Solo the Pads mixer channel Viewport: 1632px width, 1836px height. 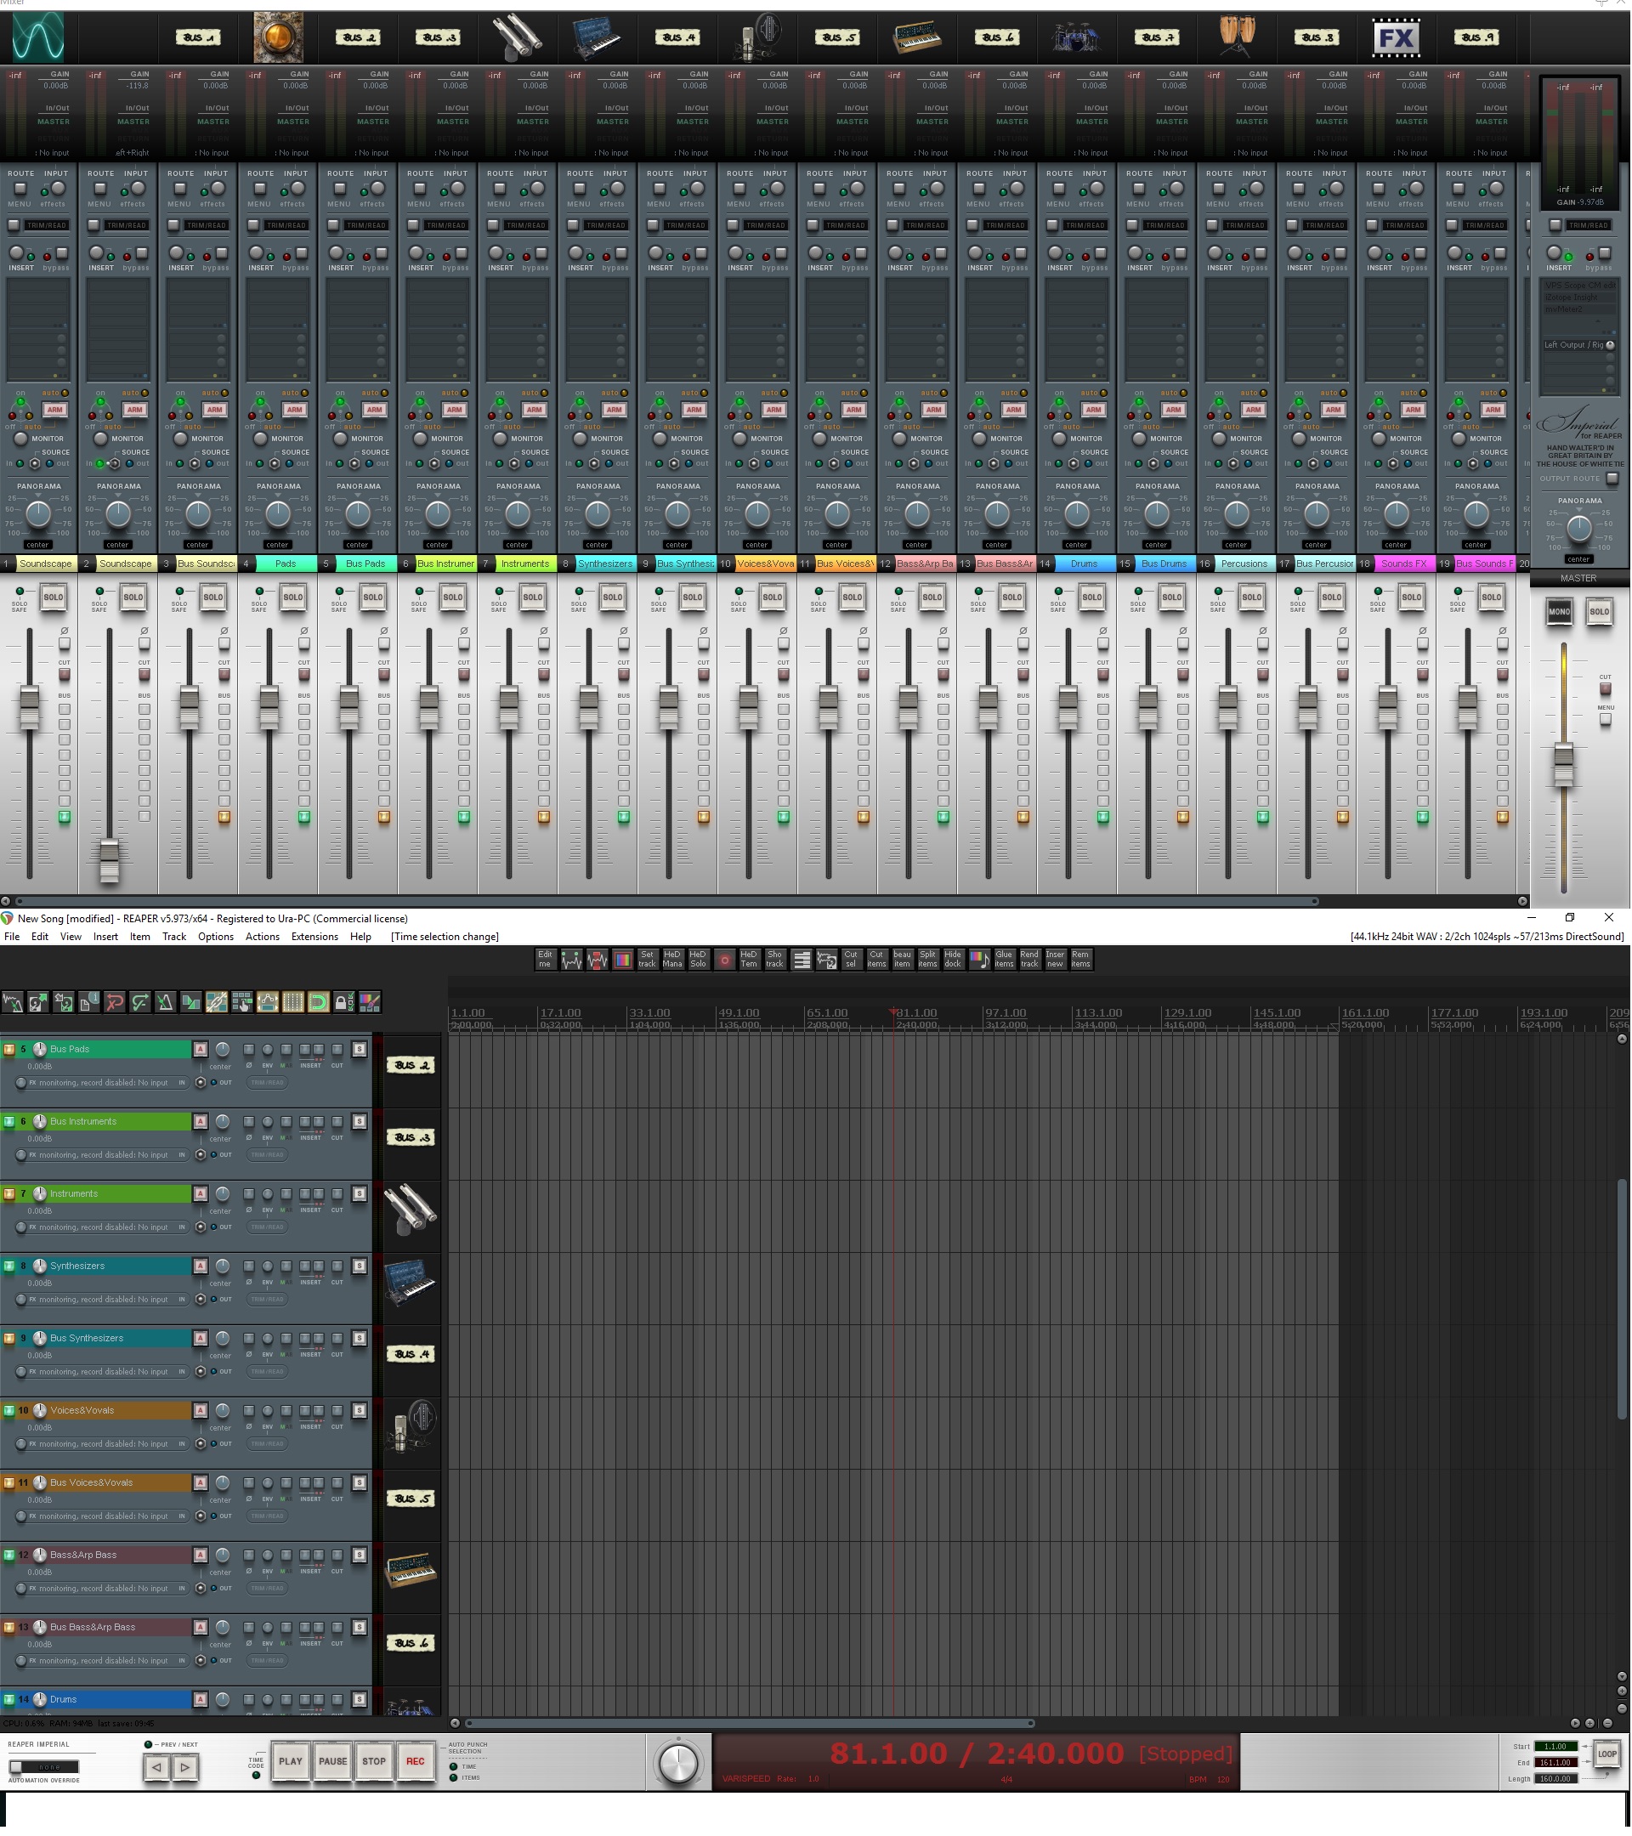(292, 598)
